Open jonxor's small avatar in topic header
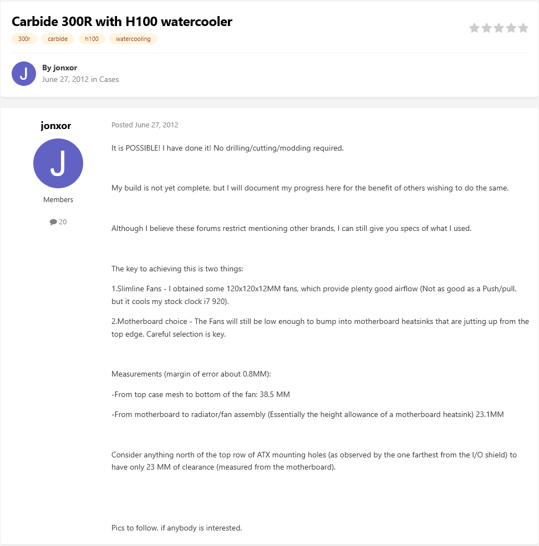Screen dimensions: 539x546 [24, 74]
